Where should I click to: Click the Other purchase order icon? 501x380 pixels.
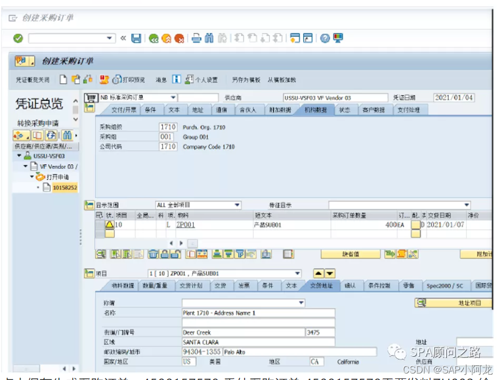pos(76,80)
